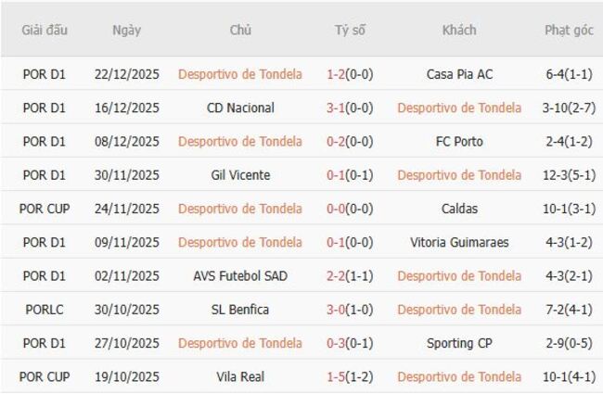Click the 3-0 score of Benfica match
This screenshot has width=603, height=394.
338,310
